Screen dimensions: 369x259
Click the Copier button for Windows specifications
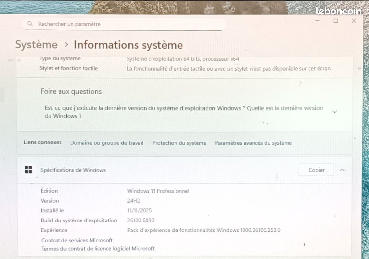[316, 170]
